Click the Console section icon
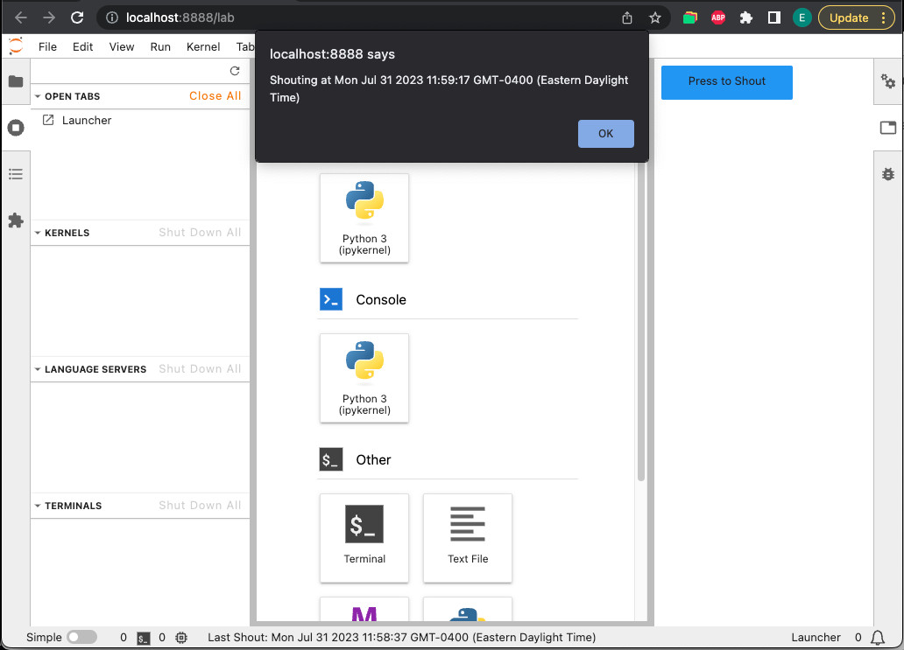This screenshot has width=904, height=650. coord(331,299)
